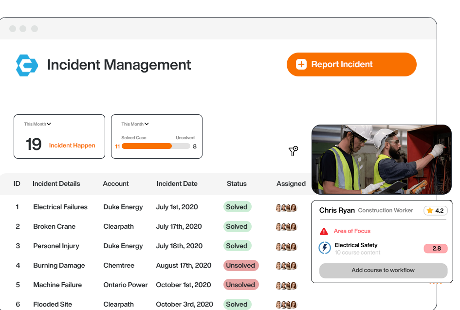
Task: Sort by the Status column header
Action: 237,184
